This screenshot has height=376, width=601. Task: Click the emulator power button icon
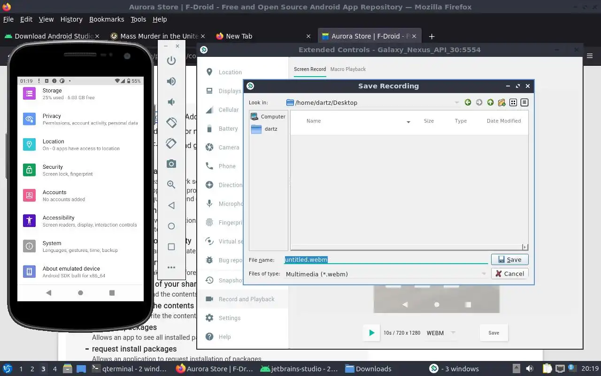pyautogui.click(x=171, y=61)
